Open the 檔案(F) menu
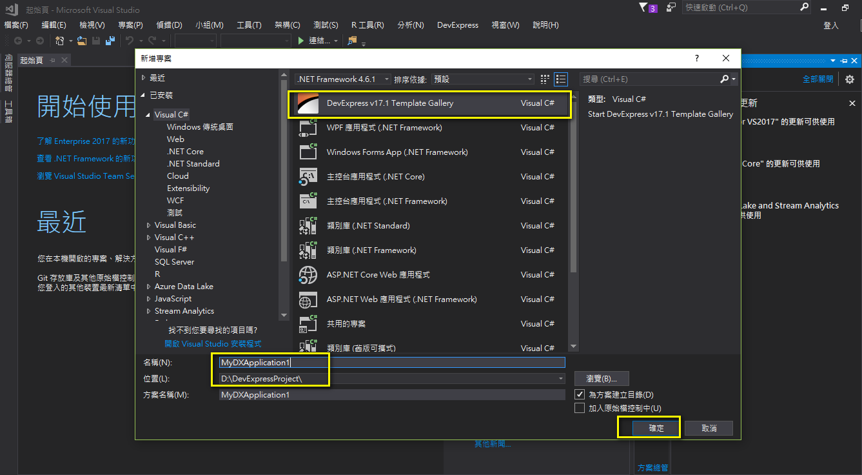Image resolution: width=862 pixels, height=475 pixels. point(16,25)
